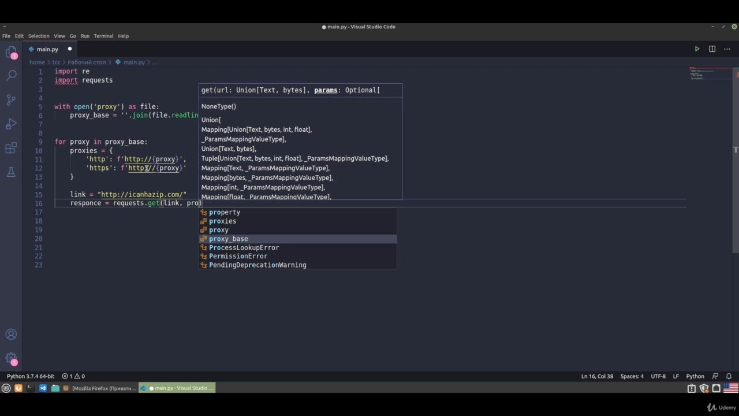Split the editor right
Screen dimensions: 739x416
click(x=712, y=49)
